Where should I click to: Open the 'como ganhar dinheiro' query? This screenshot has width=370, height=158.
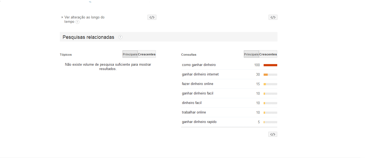pos(199,65)
